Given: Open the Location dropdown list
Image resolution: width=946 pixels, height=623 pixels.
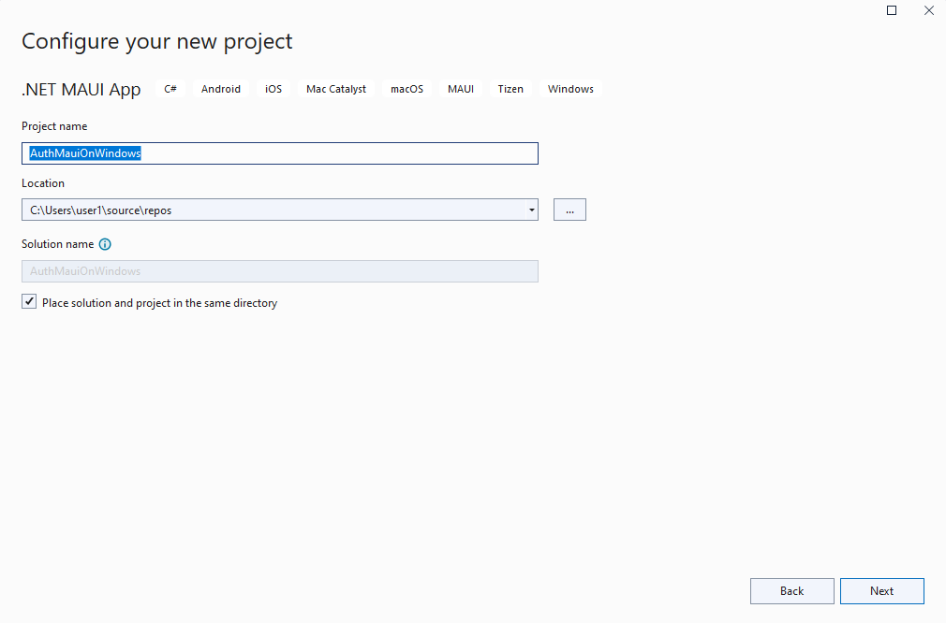Looking at the screenshot, I should pyautogui.click(x=531, y=210).
